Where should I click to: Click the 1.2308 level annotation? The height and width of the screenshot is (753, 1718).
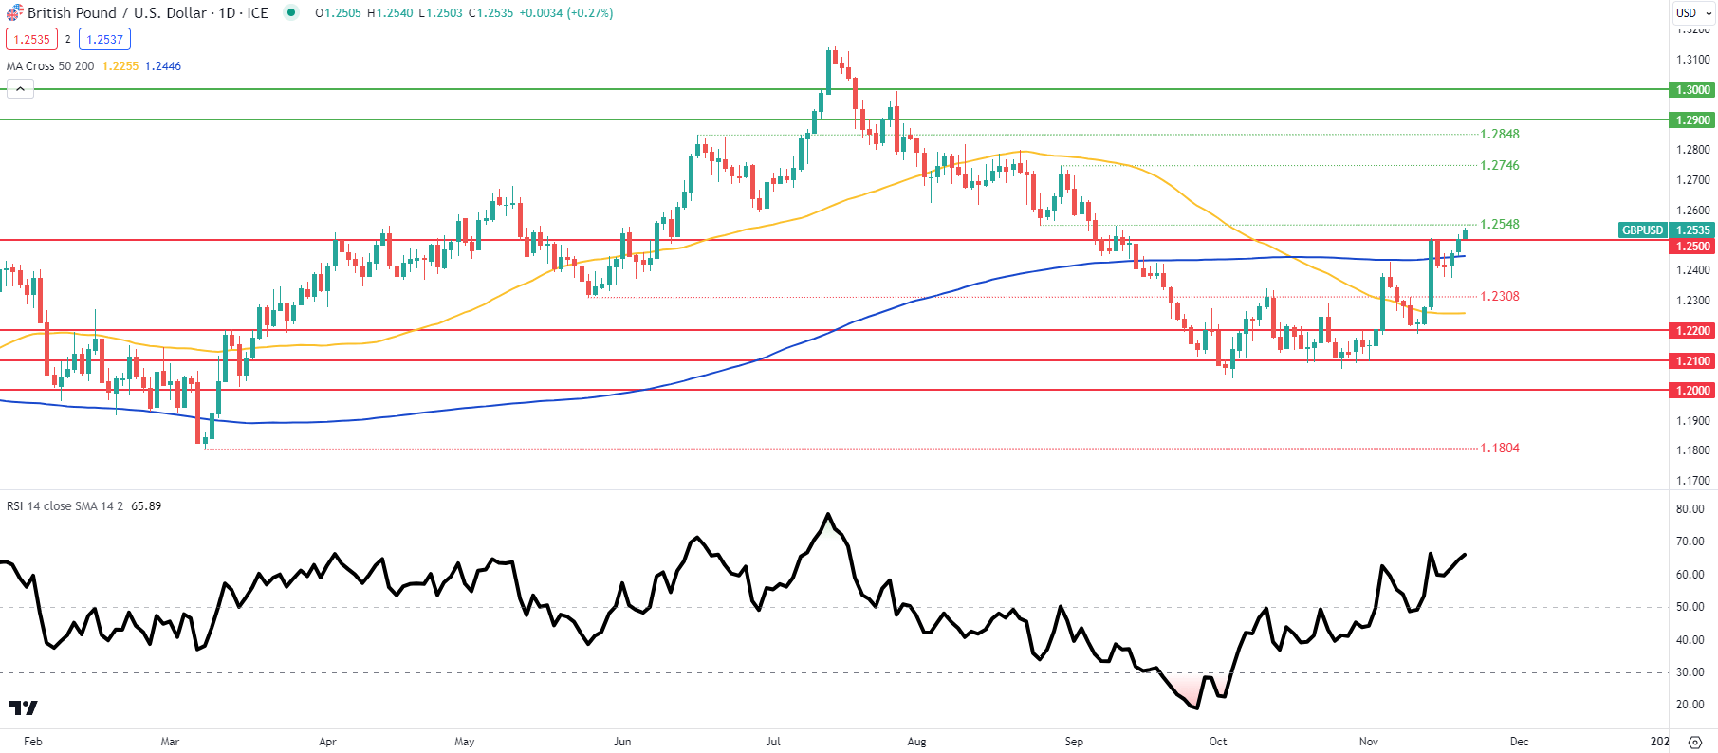(1500, 297)
